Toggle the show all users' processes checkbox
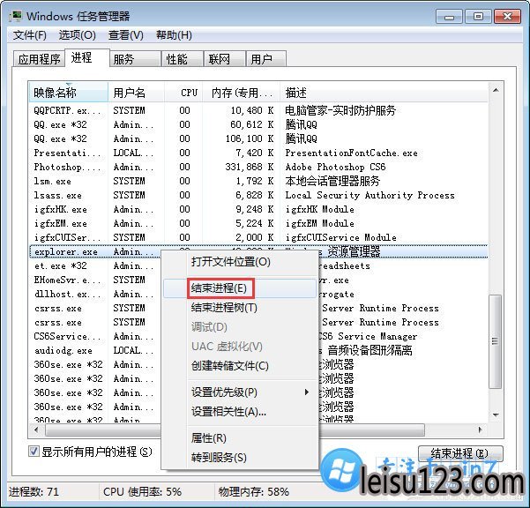Image resolution: width=530 pixels, height=508 pixels. pyautogui.click(x=34, y=452)
